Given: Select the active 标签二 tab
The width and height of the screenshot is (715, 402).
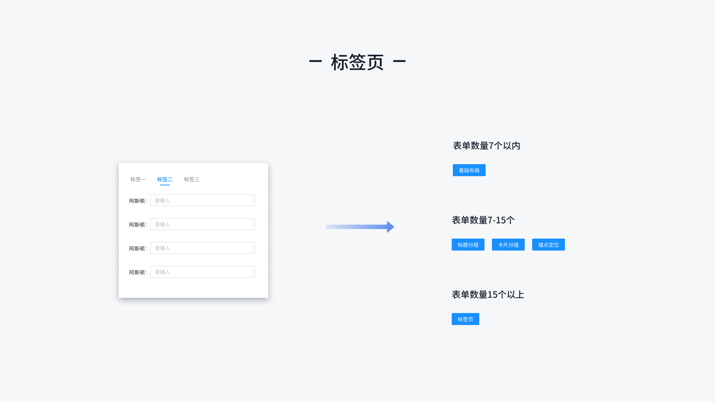Looking at the screenshot, I should coord(165,179).
